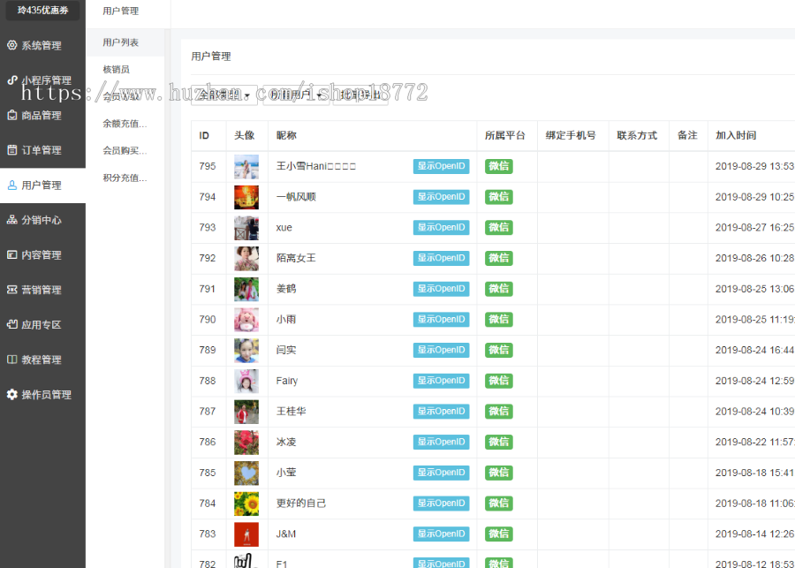
Task: Show OpenID for user 795 王小雪Hani
Action: 441,166
